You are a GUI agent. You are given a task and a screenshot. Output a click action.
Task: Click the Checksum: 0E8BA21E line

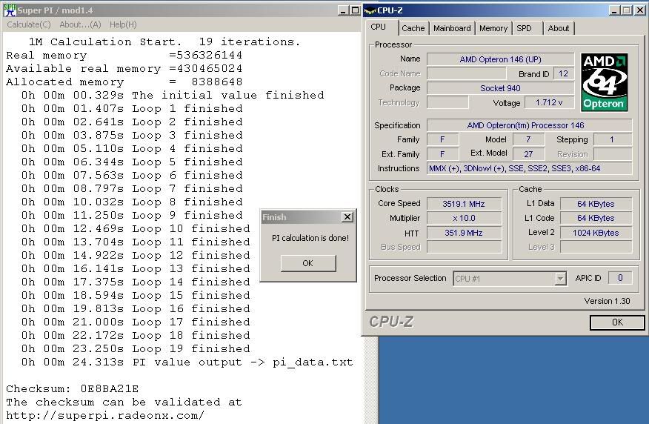[x=73, y=389]
